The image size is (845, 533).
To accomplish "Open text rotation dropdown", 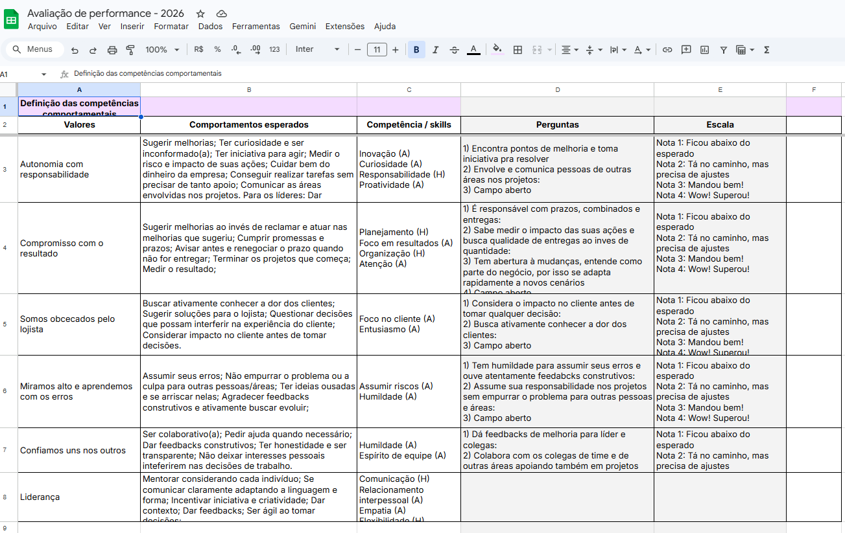I will pyautogui.click(x=642, y=50).
